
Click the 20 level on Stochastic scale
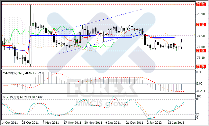click(x=198, y=114)
